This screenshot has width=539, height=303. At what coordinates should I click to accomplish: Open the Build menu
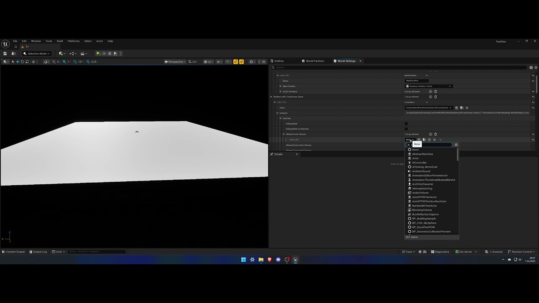pyautogui.click(x=60, y=41)
